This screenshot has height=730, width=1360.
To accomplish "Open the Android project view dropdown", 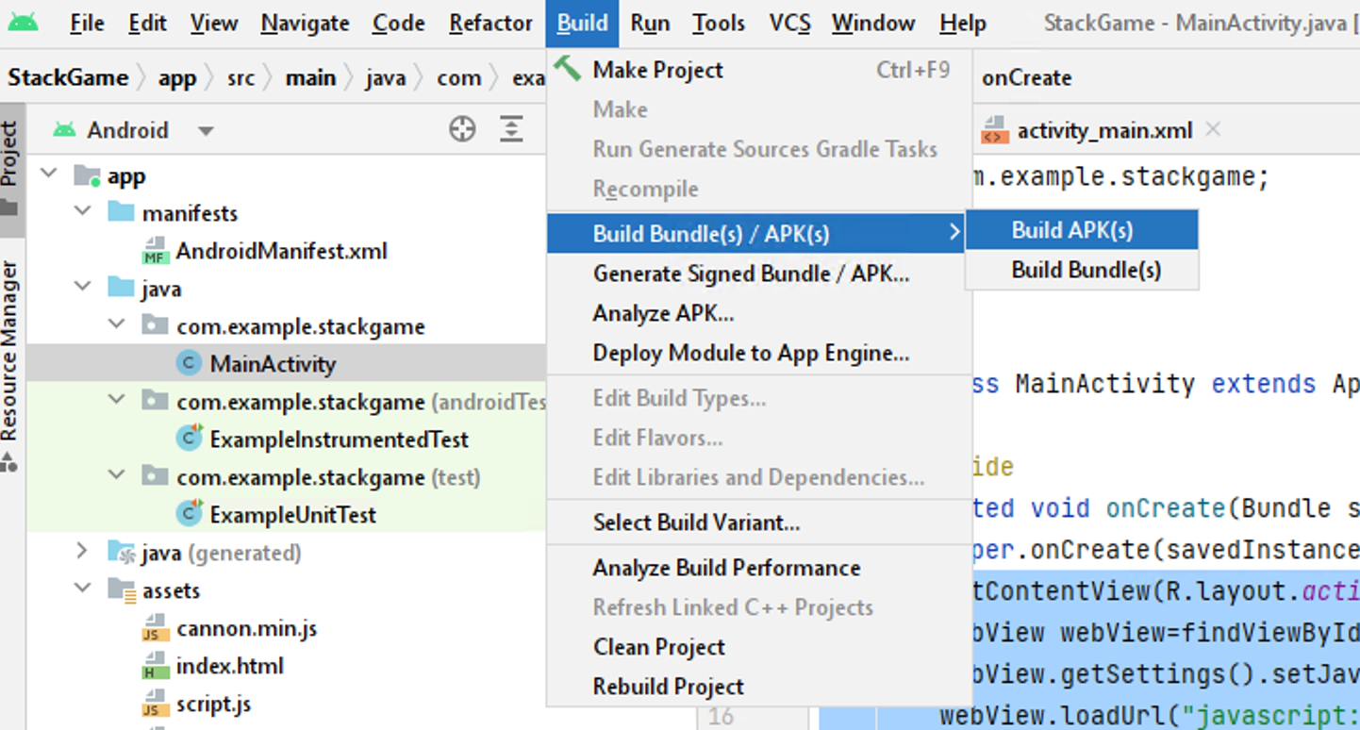I will pos(206,131).
